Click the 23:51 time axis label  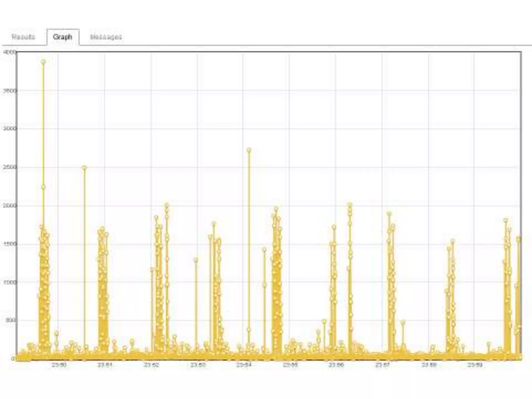(105, 365)
